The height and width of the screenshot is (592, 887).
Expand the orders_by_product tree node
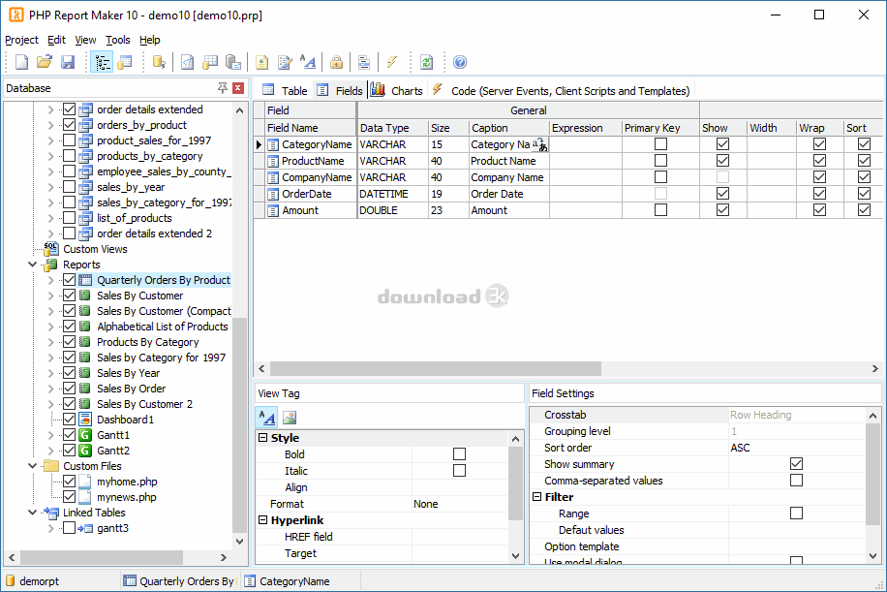[51, 125]
